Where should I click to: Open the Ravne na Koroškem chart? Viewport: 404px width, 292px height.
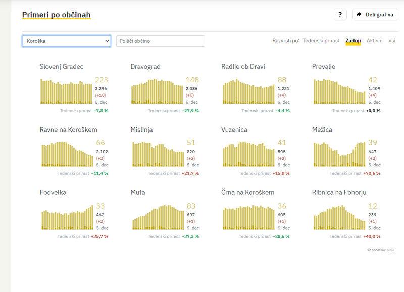tap(66, 154)
